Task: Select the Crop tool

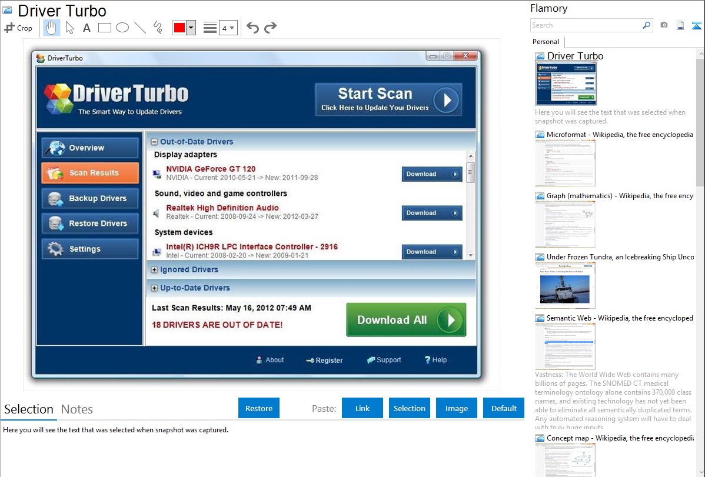Action: (18, 28)
